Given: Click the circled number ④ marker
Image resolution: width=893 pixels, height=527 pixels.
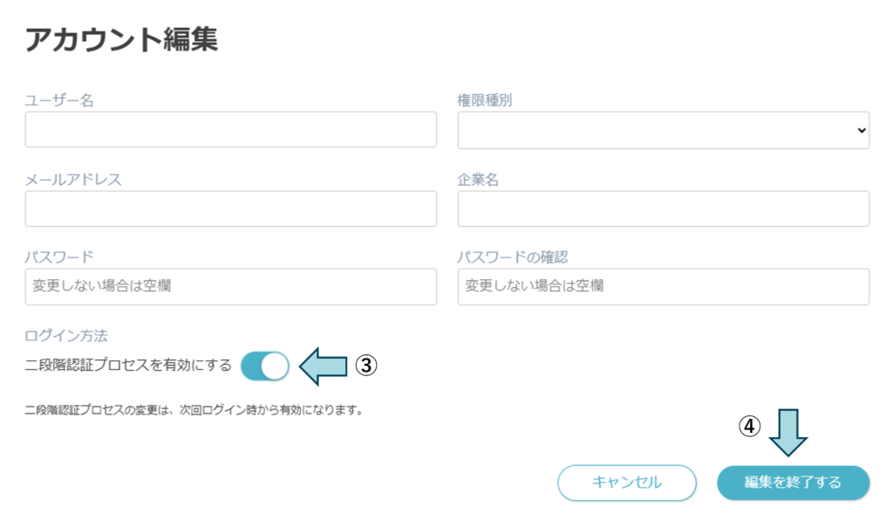Looking at the screenshot, I should (750, 426).
